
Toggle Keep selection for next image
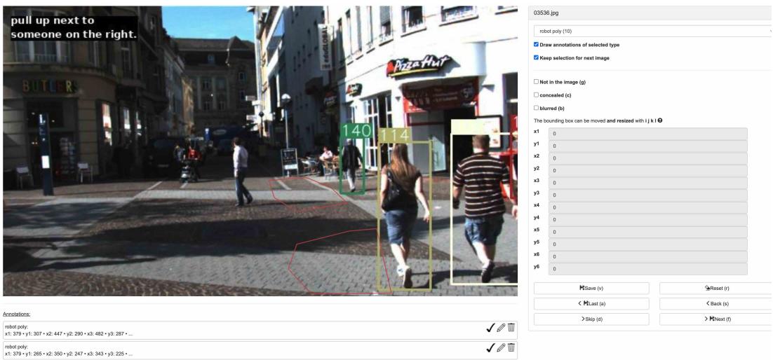pos(537,57)
